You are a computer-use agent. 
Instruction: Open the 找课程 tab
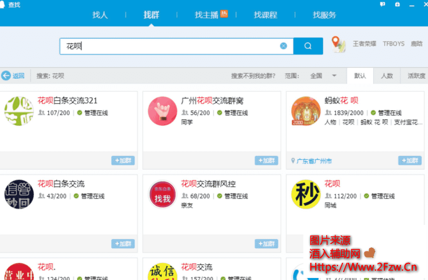pos(265,15)
